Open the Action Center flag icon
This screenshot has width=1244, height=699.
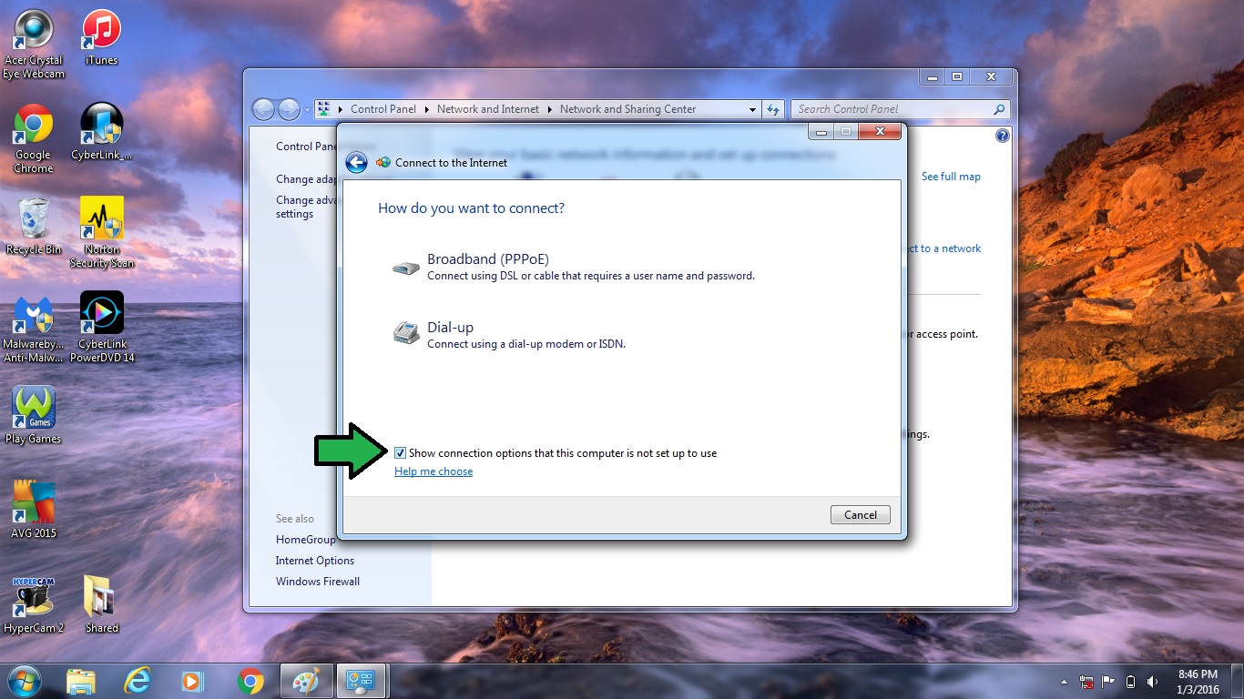tap(1108, 682)
